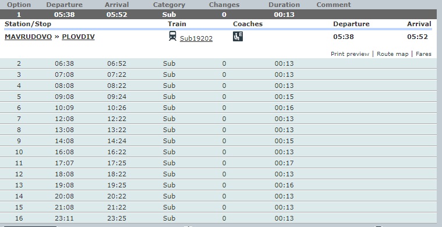
Task: Click duration 00:16 in option 13 row
Action: (284, 185)
